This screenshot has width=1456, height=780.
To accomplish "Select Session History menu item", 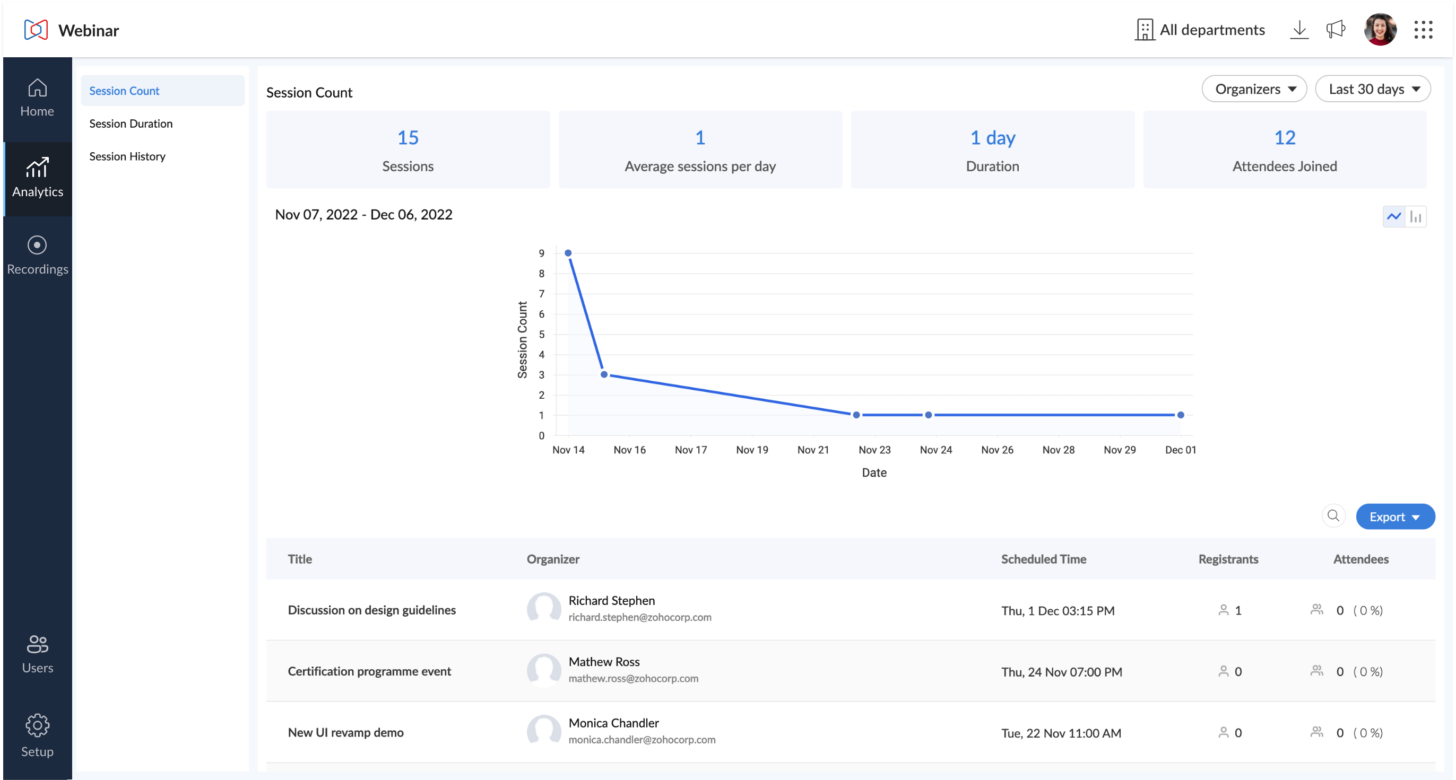I will coord(127,156).
